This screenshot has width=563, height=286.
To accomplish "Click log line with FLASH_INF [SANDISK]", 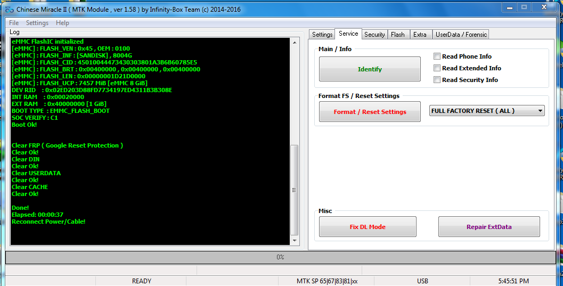I will 72,55.
